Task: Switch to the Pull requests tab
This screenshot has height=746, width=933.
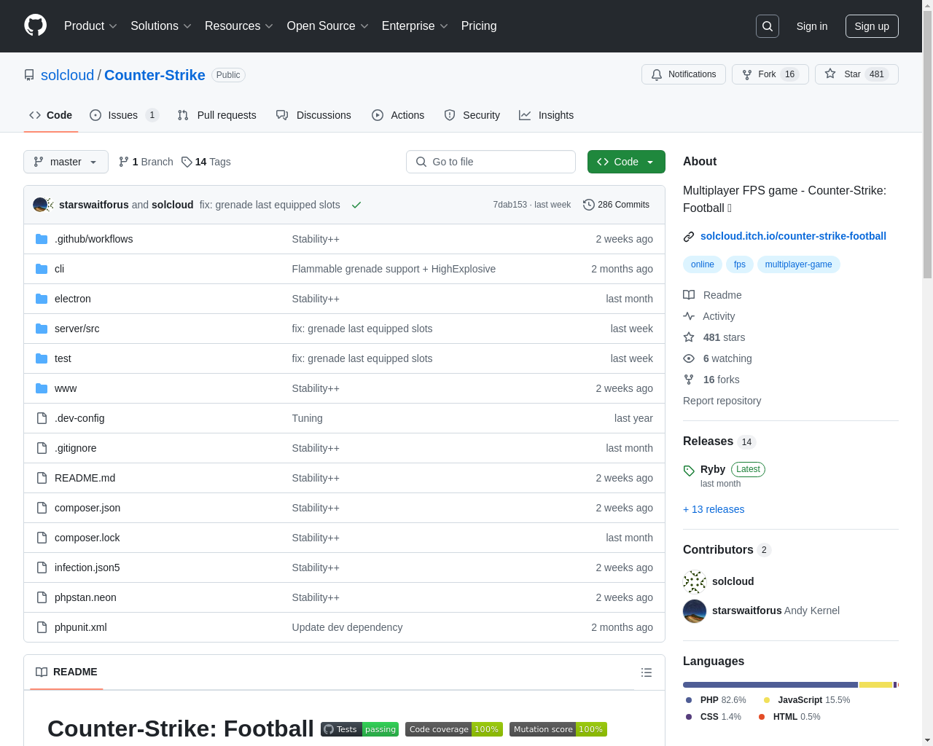Action: pos(217,115)
